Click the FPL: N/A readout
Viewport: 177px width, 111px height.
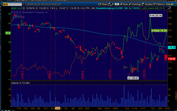point(90,8)
